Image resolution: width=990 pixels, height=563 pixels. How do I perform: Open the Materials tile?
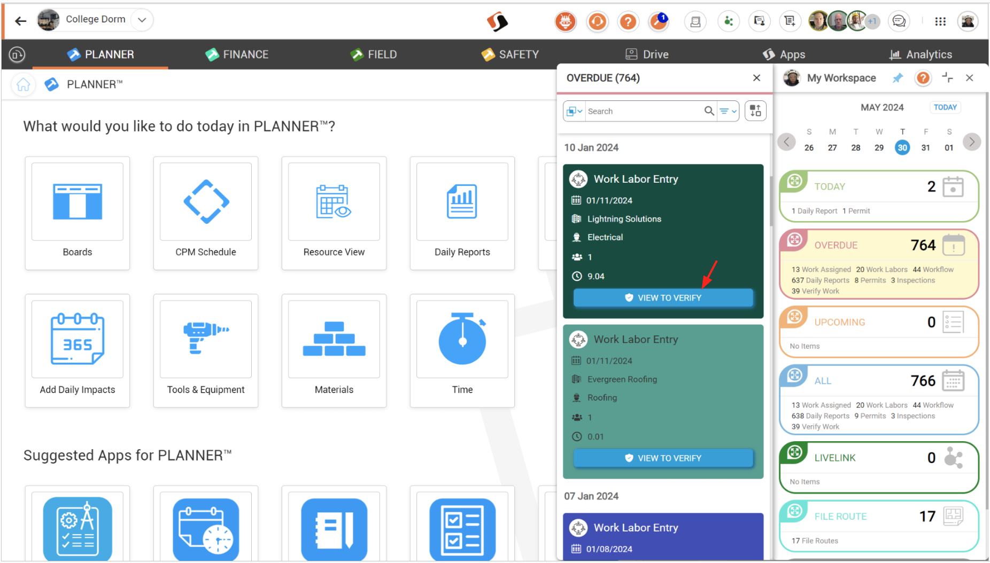pyautogui.click(x=334, y=350)
